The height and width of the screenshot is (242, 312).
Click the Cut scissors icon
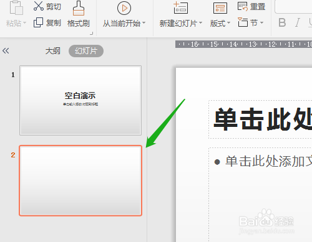[x=39, y=6]
